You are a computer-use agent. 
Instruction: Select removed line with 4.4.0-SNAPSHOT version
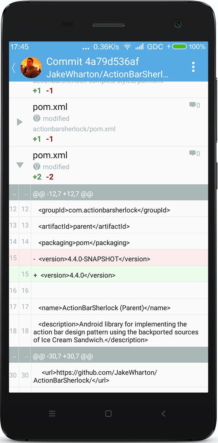[x=109, y=258]
